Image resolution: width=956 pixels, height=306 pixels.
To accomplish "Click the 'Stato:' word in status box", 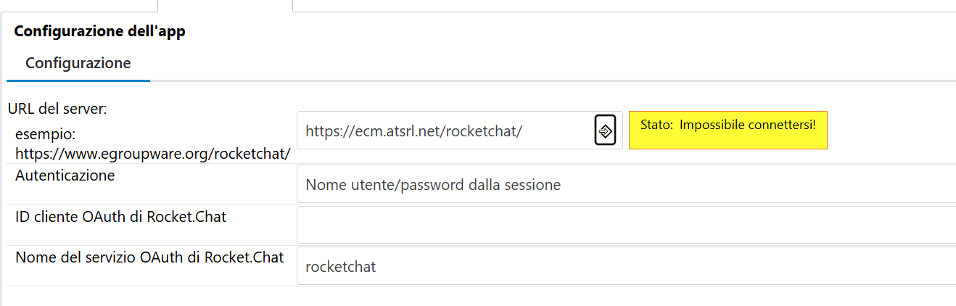I will point(656,125).
